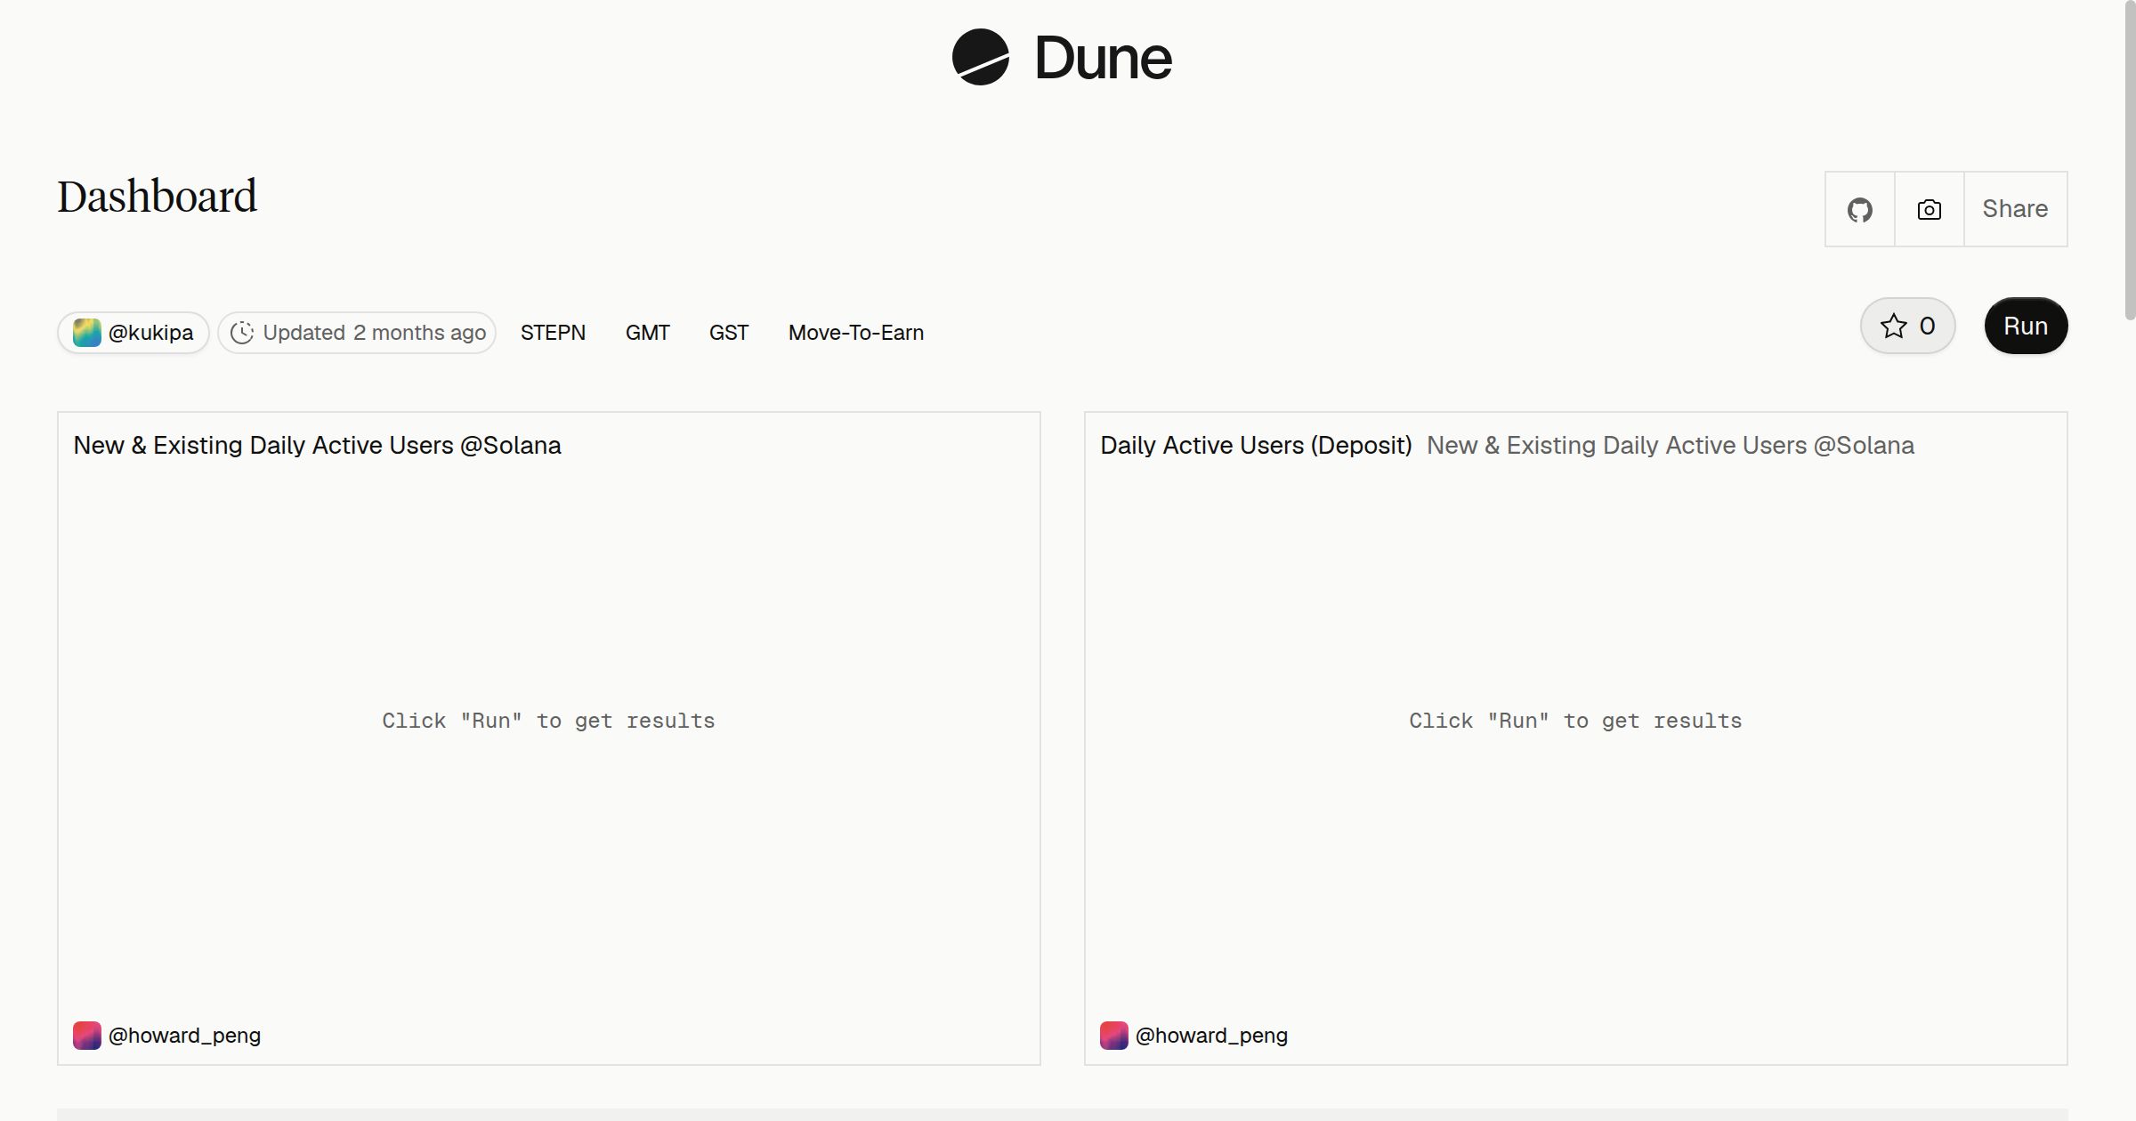This screenshot has width=2136, height=1121.
Task: Click star count 0
Action: click(1927, 326)
